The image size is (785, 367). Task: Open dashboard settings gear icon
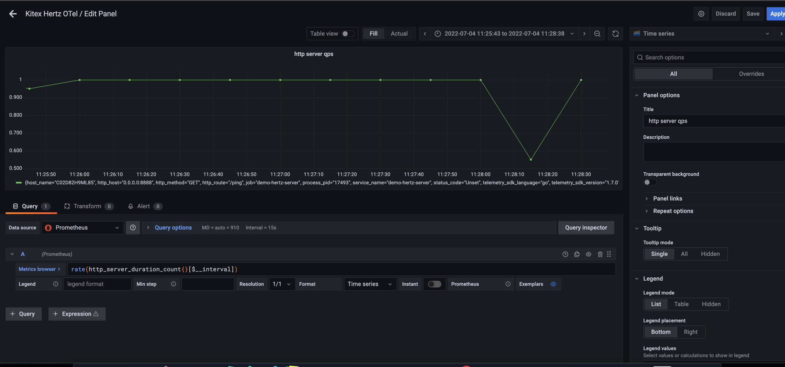click(x=701, y=14)
